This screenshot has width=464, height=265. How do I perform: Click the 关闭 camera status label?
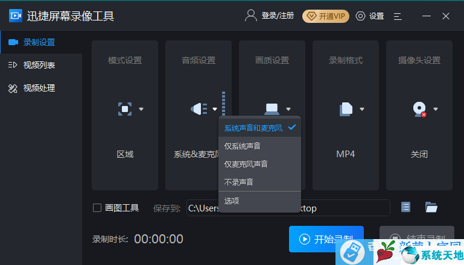coord(419,154)
